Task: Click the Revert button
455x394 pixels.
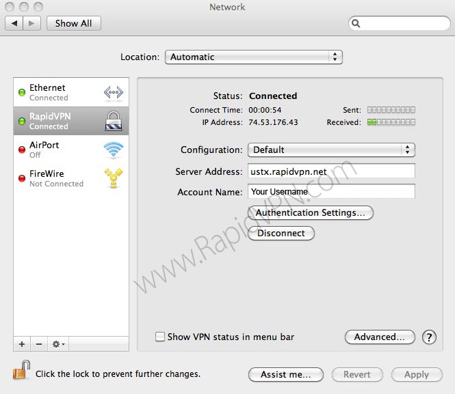Action: (357, 375)
